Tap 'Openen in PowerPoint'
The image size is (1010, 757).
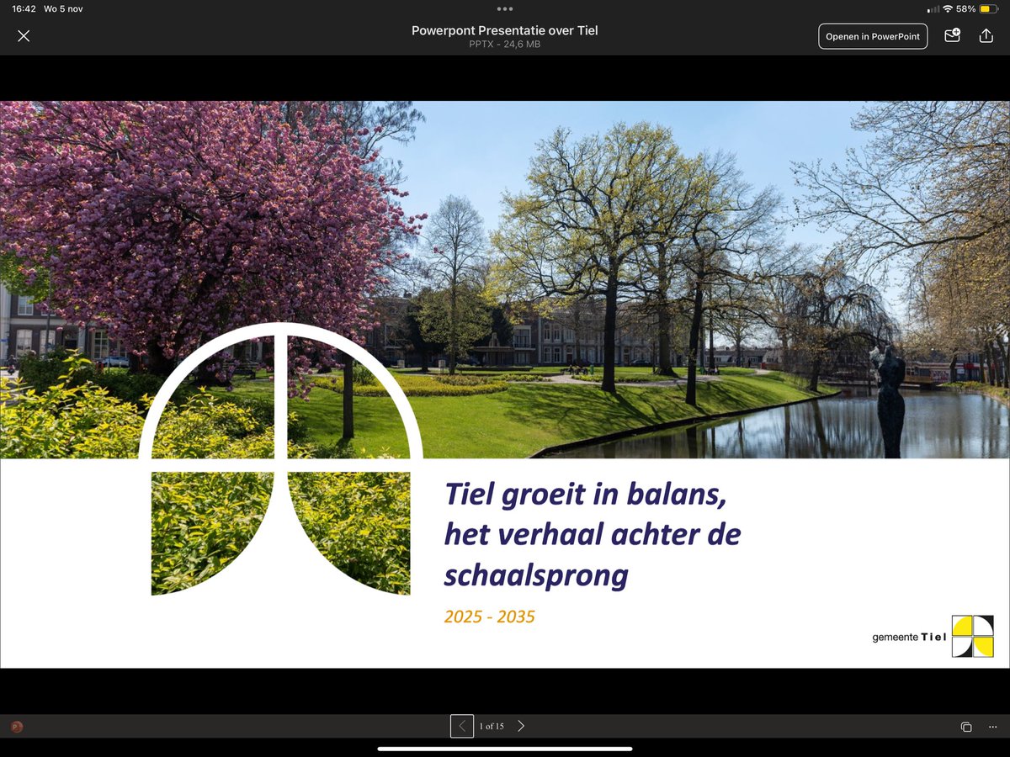[x=873, y=36]
